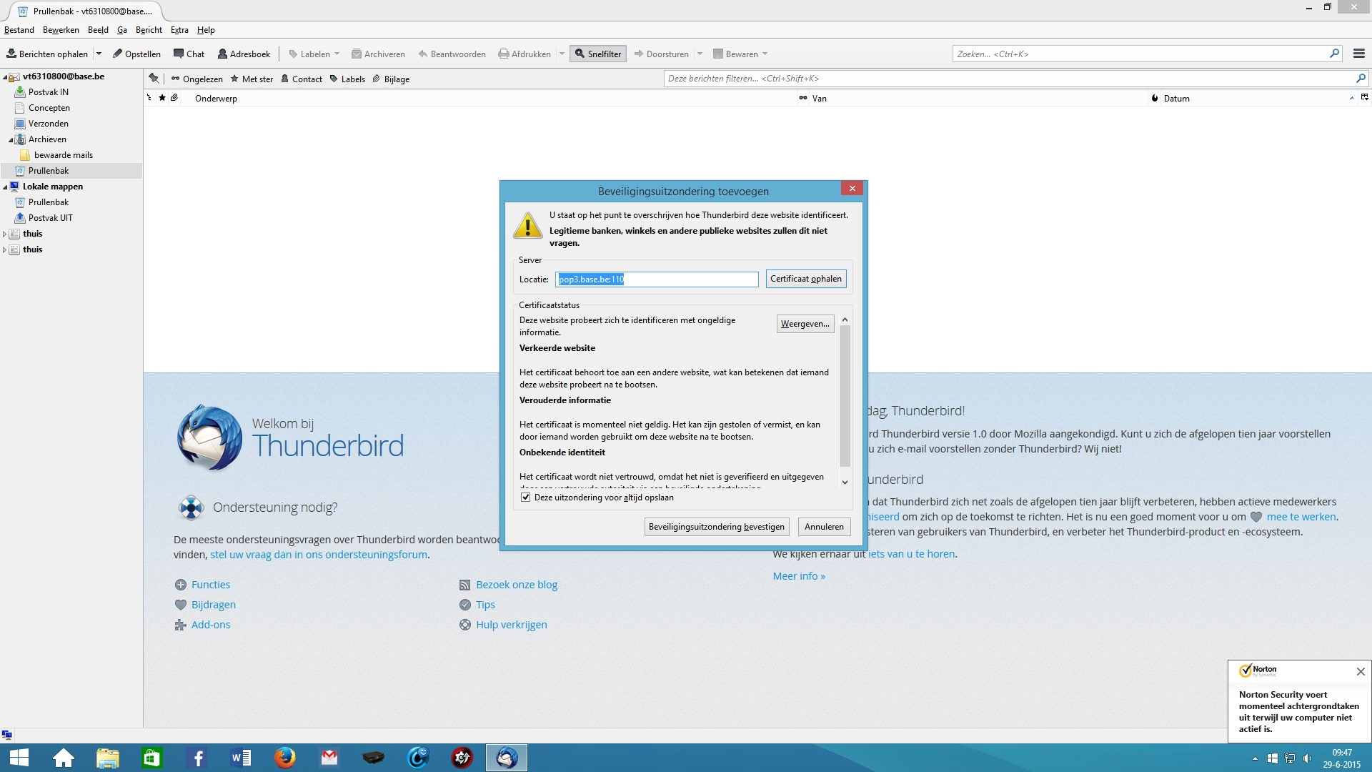The width and height of the screenshot is (1372, 772).
Task: Filter messages by Met ster star
Action: coord(251,79)
